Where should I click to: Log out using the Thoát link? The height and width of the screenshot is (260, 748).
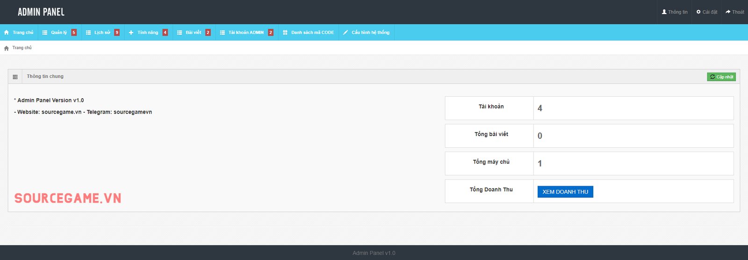[x=735, y=12]
